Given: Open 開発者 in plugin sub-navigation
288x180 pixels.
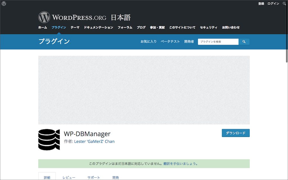Looking at the screenshot, I should [189, 42].
